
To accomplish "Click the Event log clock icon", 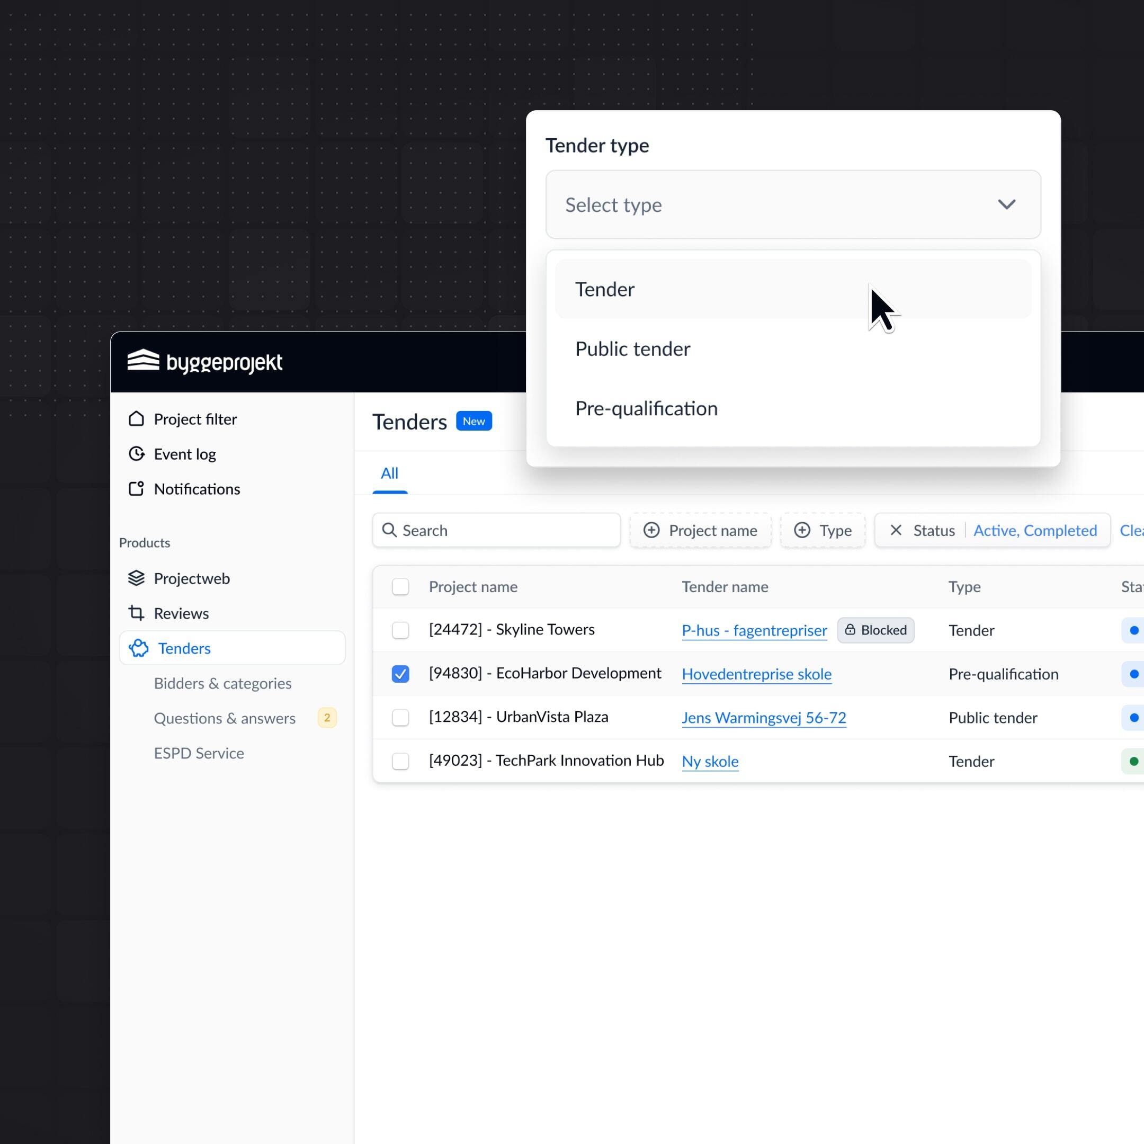I will tap(136, 453).
